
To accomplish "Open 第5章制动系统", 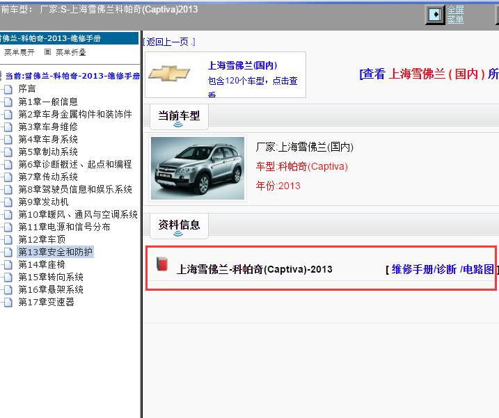I will tap(48, 152).
